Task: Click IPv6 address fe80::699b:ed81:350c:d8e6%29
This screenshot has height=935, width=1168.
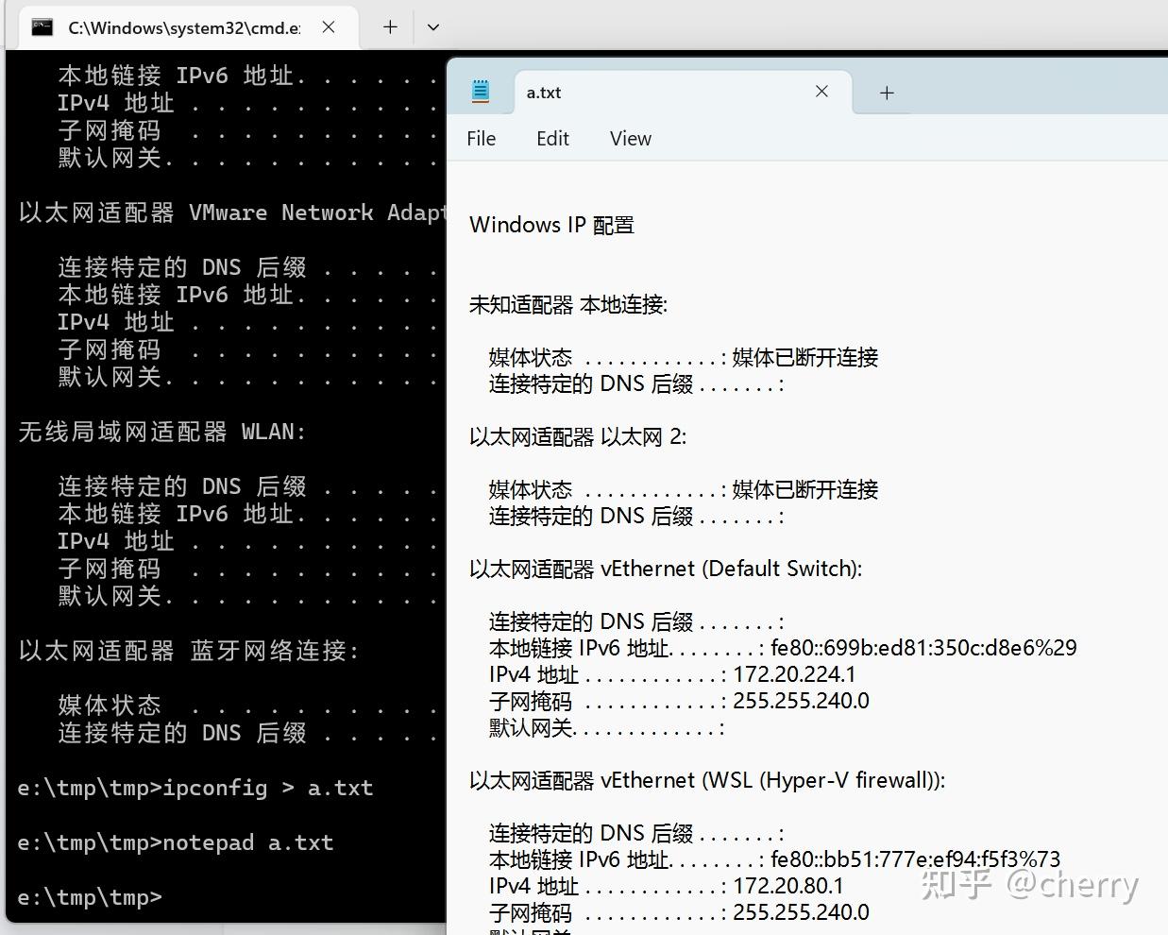Action: tap(923, 648)
